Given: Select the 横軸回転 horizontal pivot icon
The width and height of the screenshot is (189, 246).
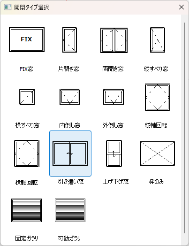Looking at the screenshot, I should [x=27, y=154].
